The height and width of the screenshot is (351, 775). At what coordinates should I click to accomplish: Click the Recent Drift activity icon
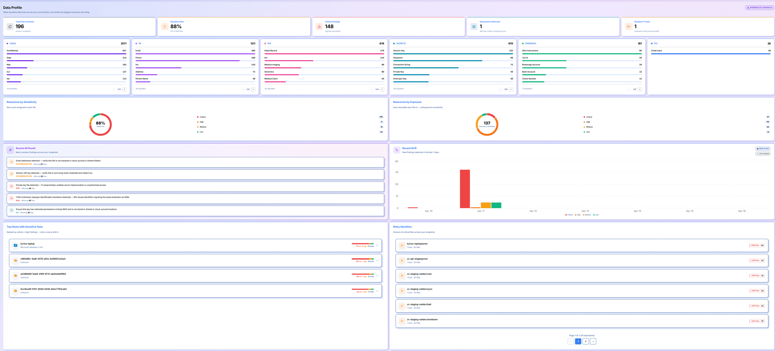coord(397,150)
